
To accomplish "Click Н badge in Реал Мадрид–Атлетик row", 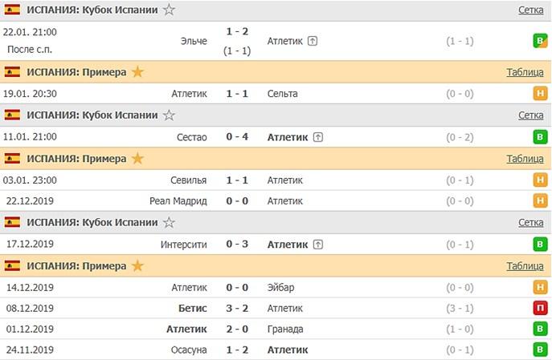I will click(542, 200).
